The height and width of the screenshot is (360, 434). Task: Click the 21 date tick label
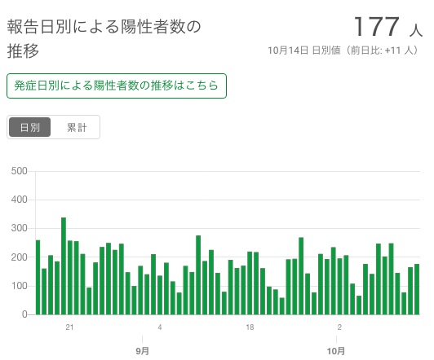[x=69, y=327]
